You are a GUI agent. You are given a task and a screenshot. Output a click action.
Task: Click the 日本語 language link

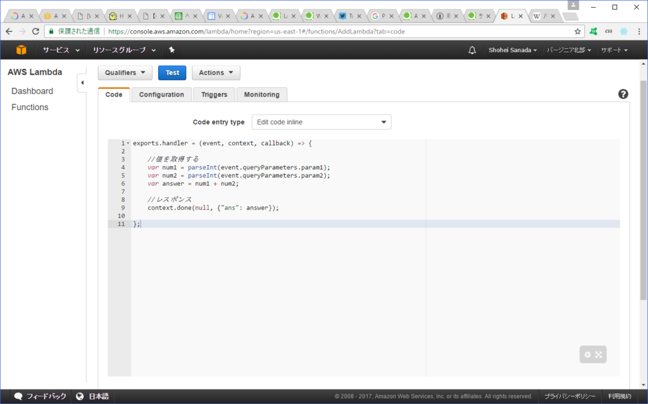pos(99,396)
